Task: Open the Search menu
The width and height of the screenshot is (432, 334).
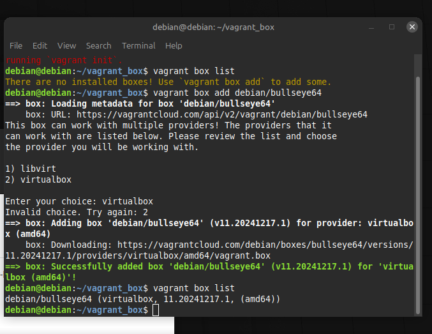Action: click(x=98, y=45)
